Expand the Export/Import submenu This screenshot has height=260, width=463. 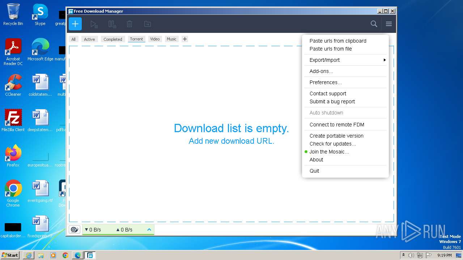(x=345, y=60)
